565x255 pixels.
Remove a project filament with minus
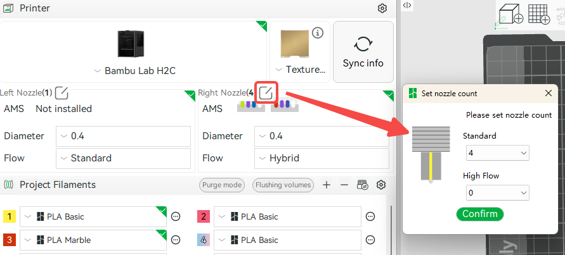[x=344, y=185]
